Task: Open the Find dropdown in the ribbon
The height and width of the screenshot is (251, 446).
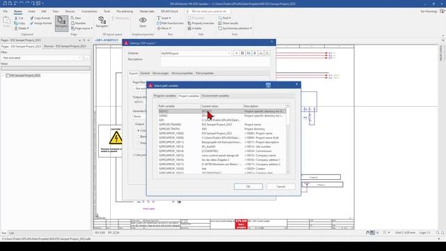Action: 229,18
